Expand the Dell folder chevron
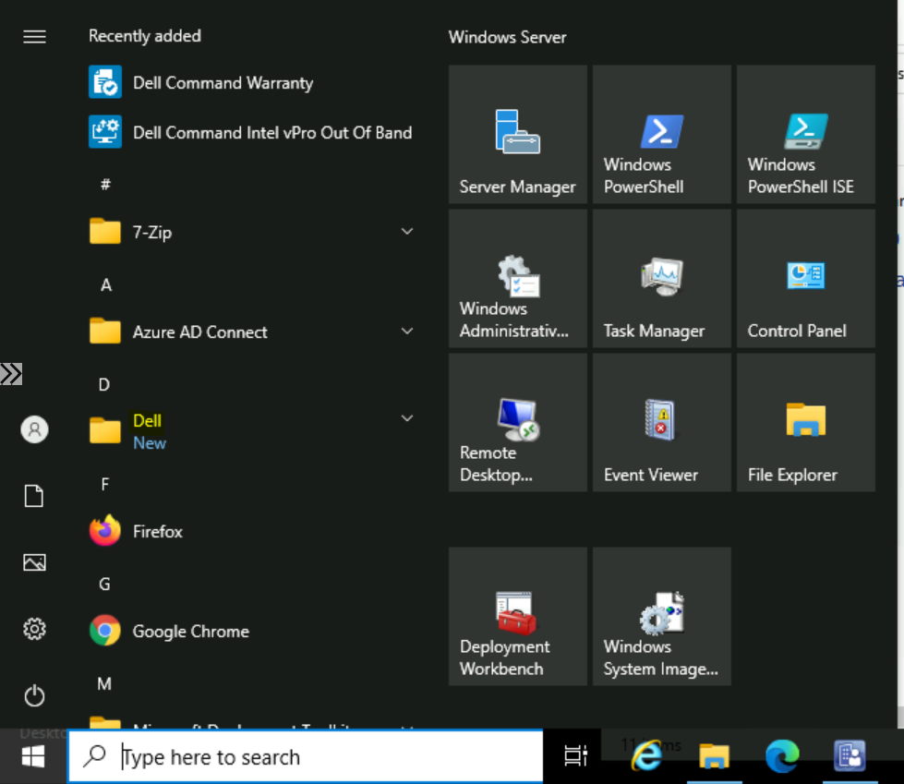Screen dimensions: 904x784 (x=407, y=418)
